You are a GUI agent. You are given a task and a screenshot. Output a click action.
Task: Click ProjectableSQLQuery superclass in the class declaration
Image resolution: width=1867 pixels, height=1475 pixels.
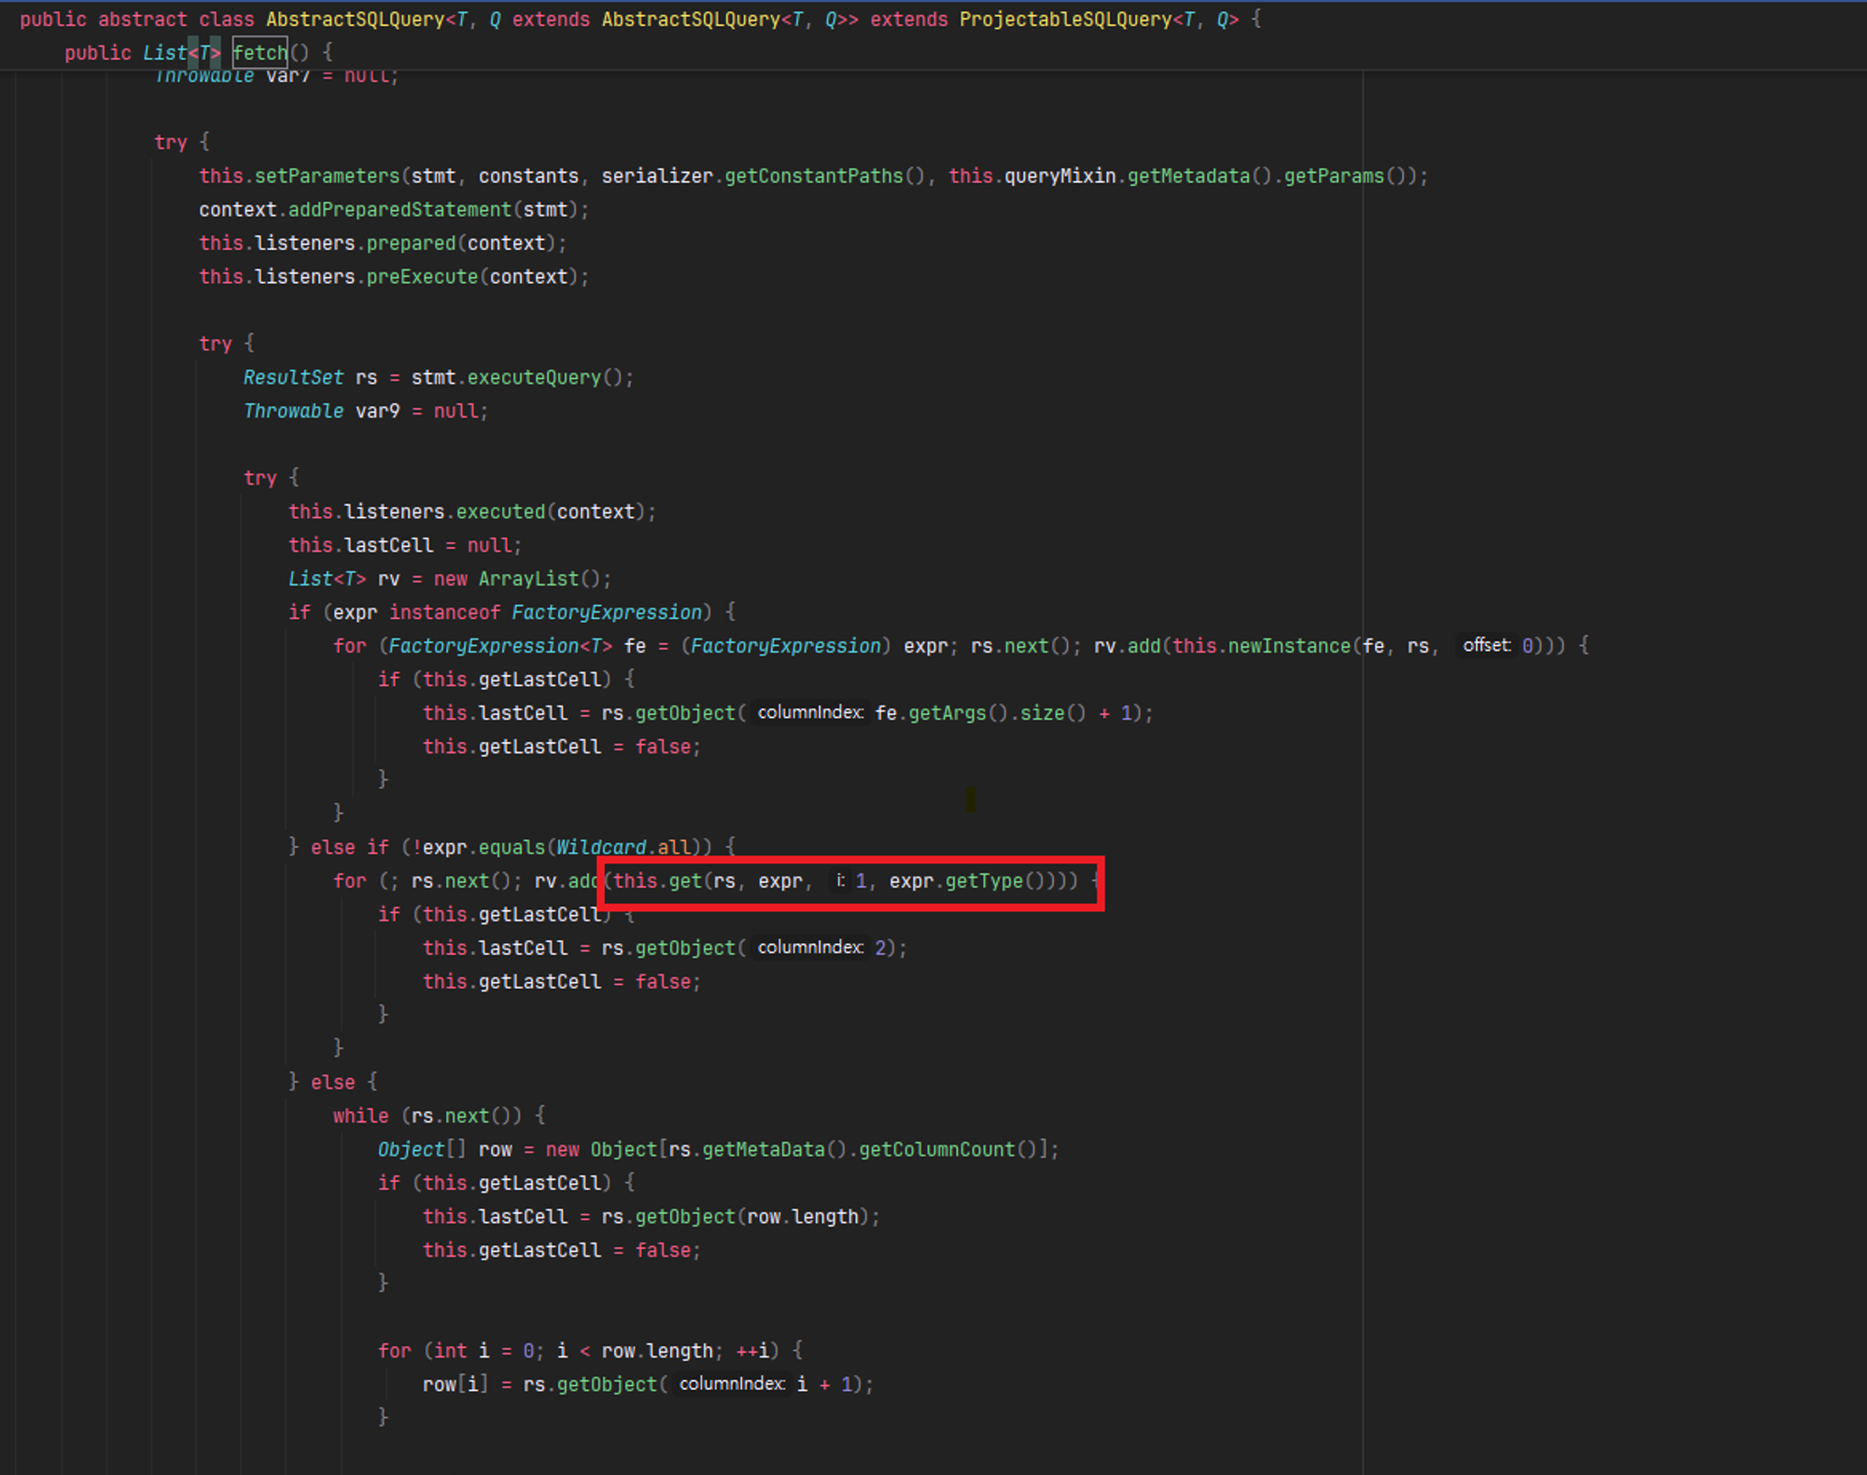point(1064,19)
